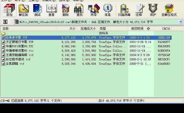The width and height of the screenshot is (184, 113).
Task: Click 自解压格式 (SFX) icon
Action: pyautogui.click(x=169, y=10)
